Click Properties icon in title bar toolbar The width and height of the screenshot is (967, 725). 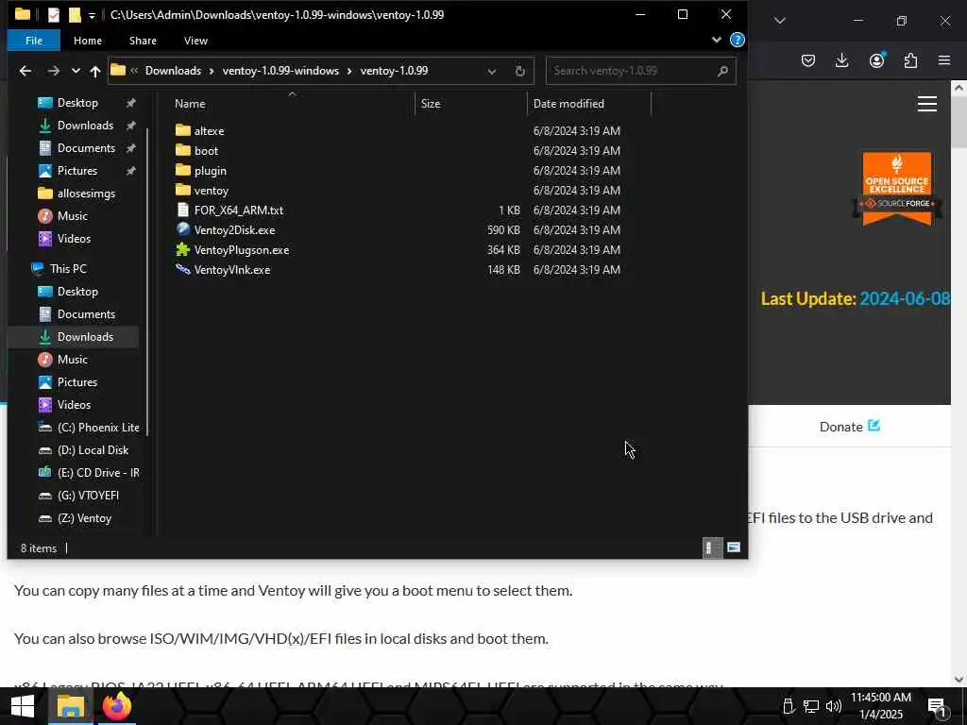(x=54, y=15)
